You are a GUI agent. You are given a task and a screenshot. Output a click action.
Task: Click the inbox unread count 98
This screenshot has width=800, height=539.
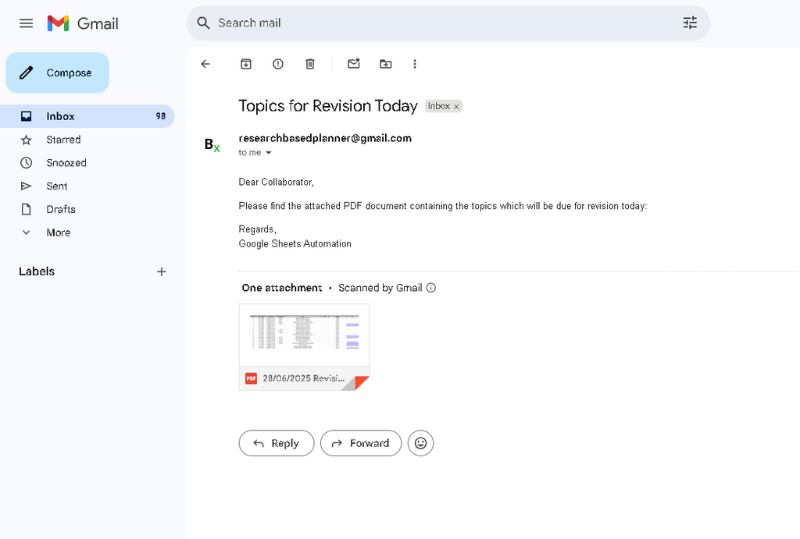[161, 116]
